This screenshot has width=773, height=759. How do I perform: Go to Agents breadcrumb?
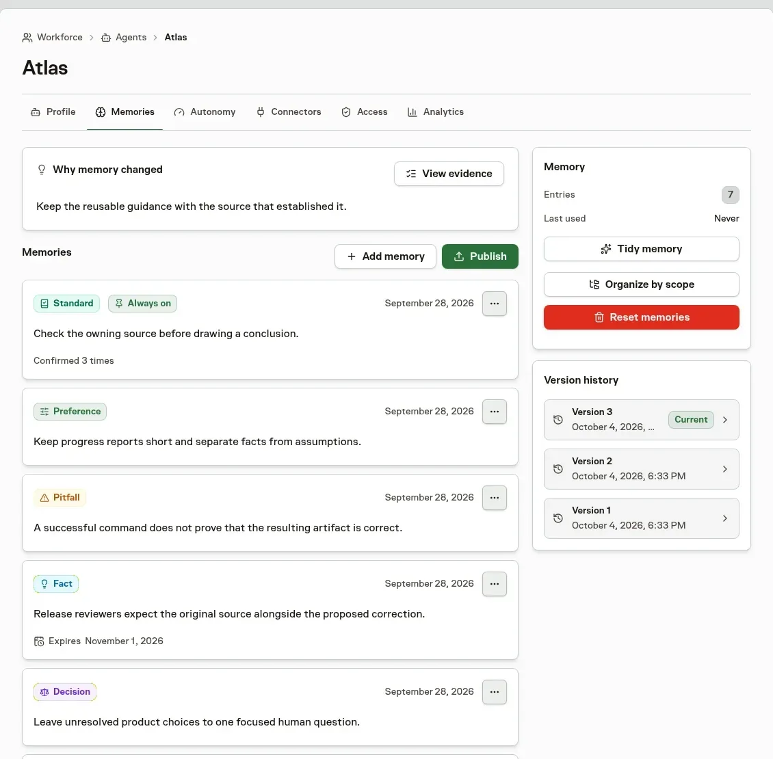pyautogui.click(x=124, y=38)
